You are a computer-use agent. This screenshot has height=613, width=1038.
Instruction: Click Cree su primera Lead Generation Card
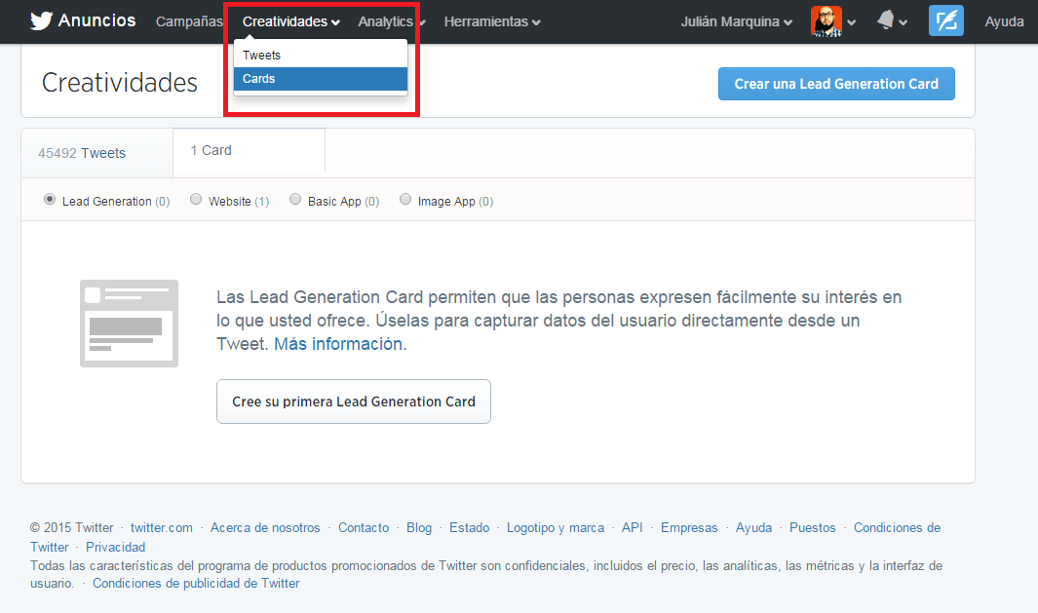click(x=354, y=402)
